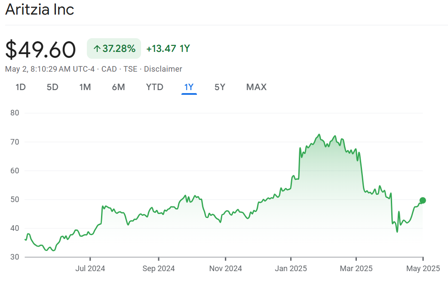Viewport: 448px width, 281px height.
Task: Click the green endpoint dot on chart
Action: (x=423, y=200)
